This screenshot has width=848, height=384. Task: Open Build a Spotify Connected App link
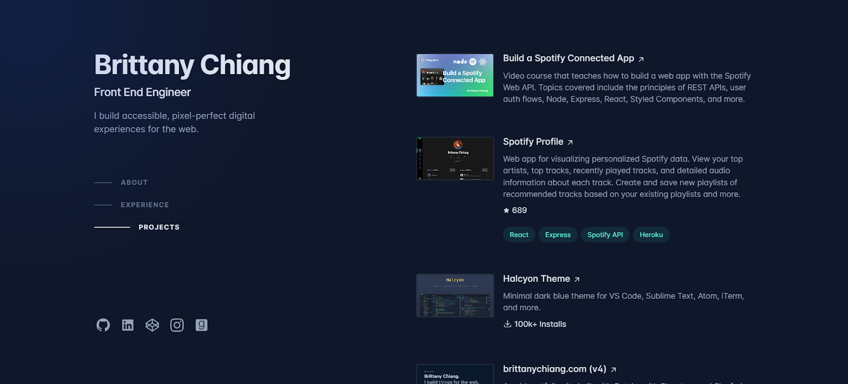click(568, 58)
